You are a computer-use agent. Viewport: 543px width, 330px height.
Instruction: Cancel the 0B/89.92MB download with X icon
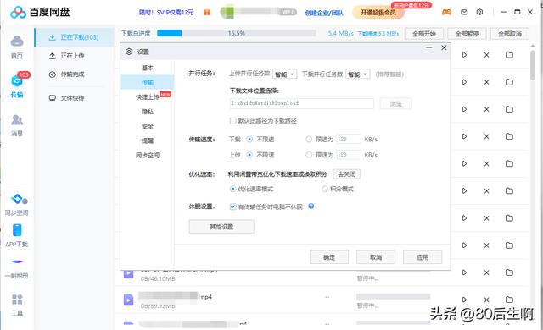click(486, 300)
